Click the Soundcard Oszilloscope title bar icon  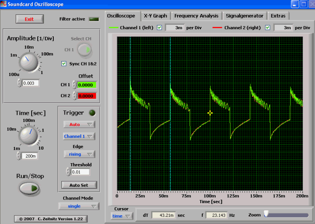tap(3, 4)
